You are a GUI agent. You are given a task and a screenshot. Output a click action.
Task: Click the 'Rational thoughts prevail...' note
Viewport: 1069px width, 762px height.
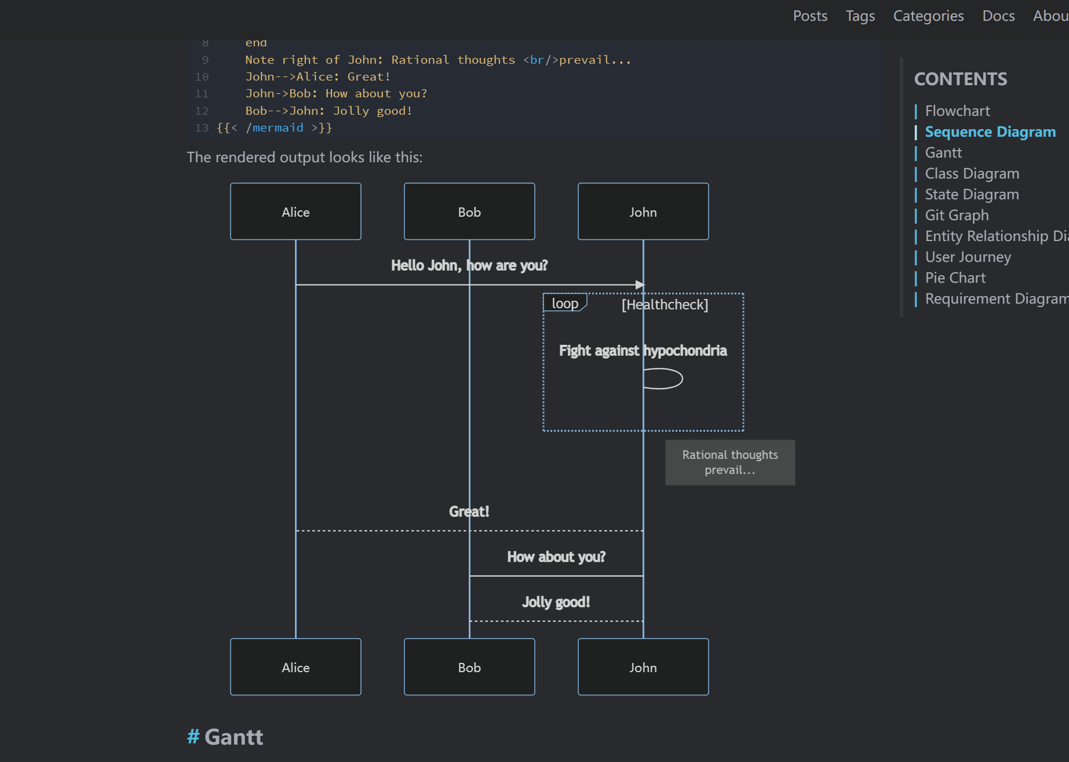[730, 462]
